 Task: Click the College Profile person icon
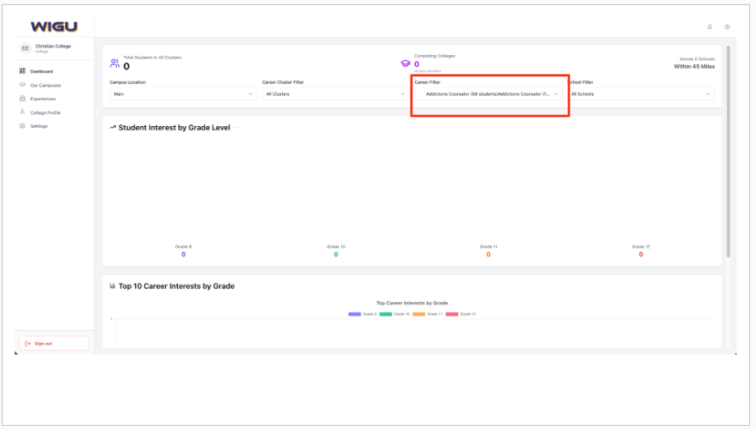(22, 112)
